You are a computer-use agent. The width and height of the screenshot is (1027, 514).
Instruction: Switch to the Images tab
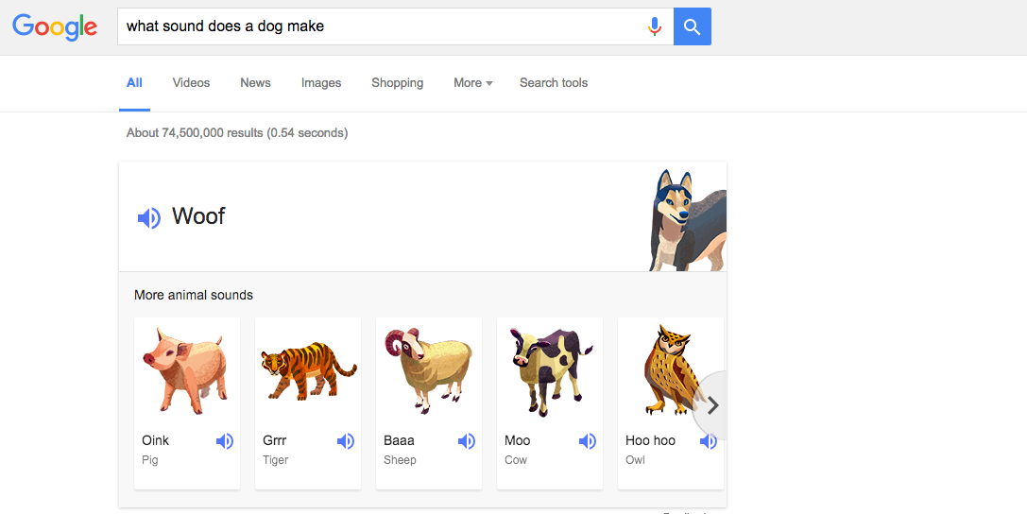point(321,83)
